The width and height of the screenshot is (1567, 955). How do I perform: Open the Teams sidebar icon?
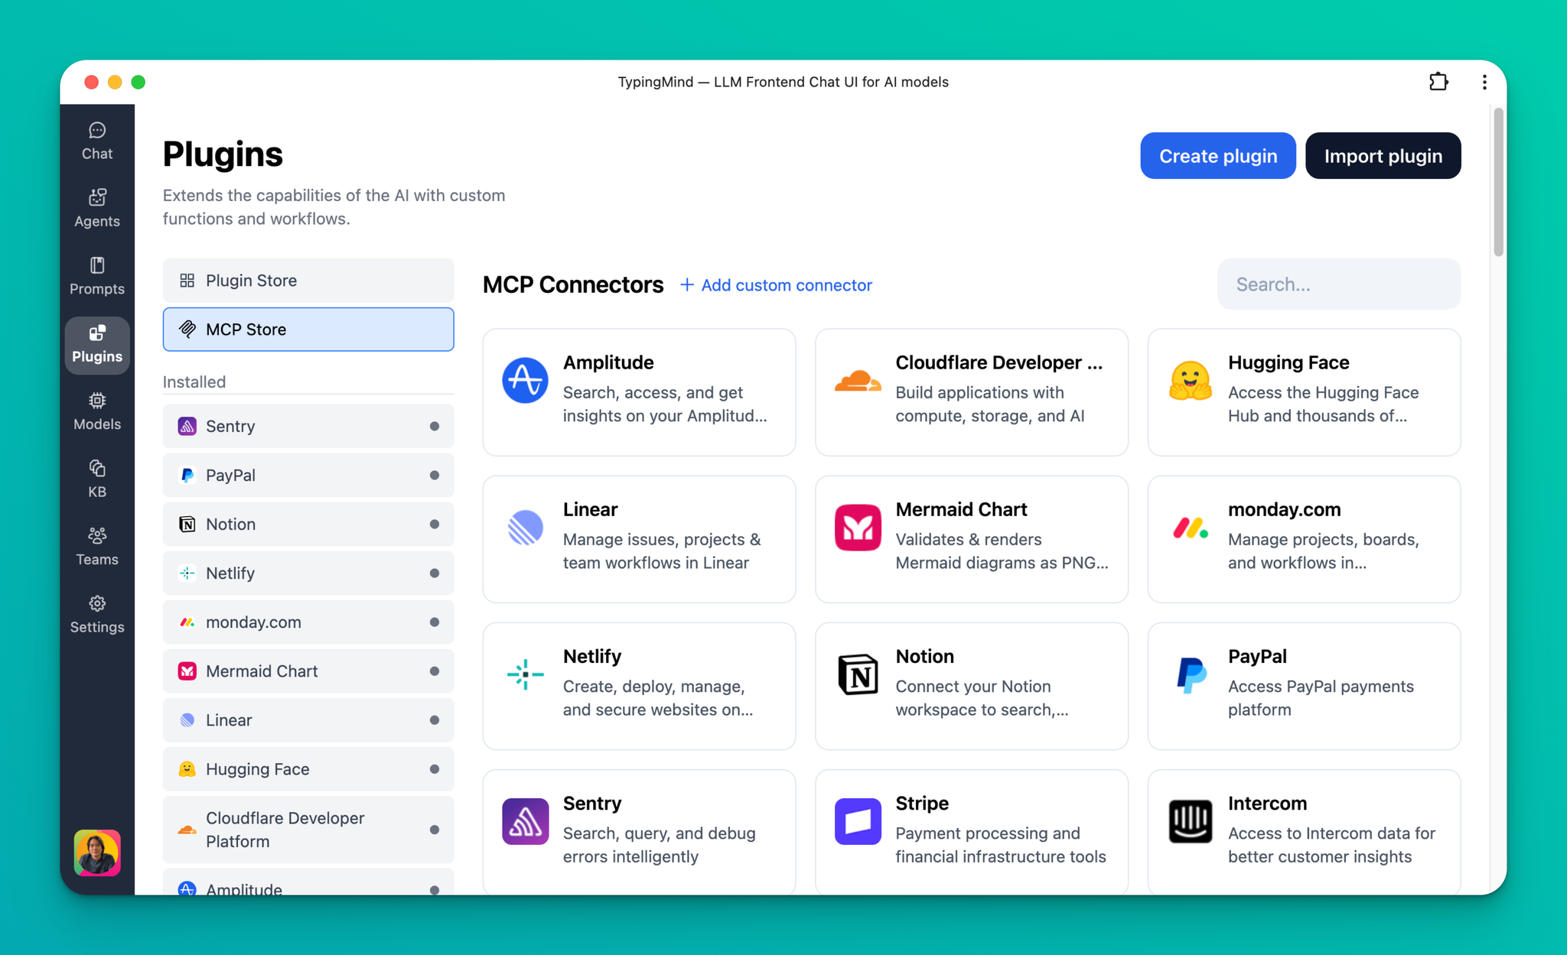pos(97,546)
